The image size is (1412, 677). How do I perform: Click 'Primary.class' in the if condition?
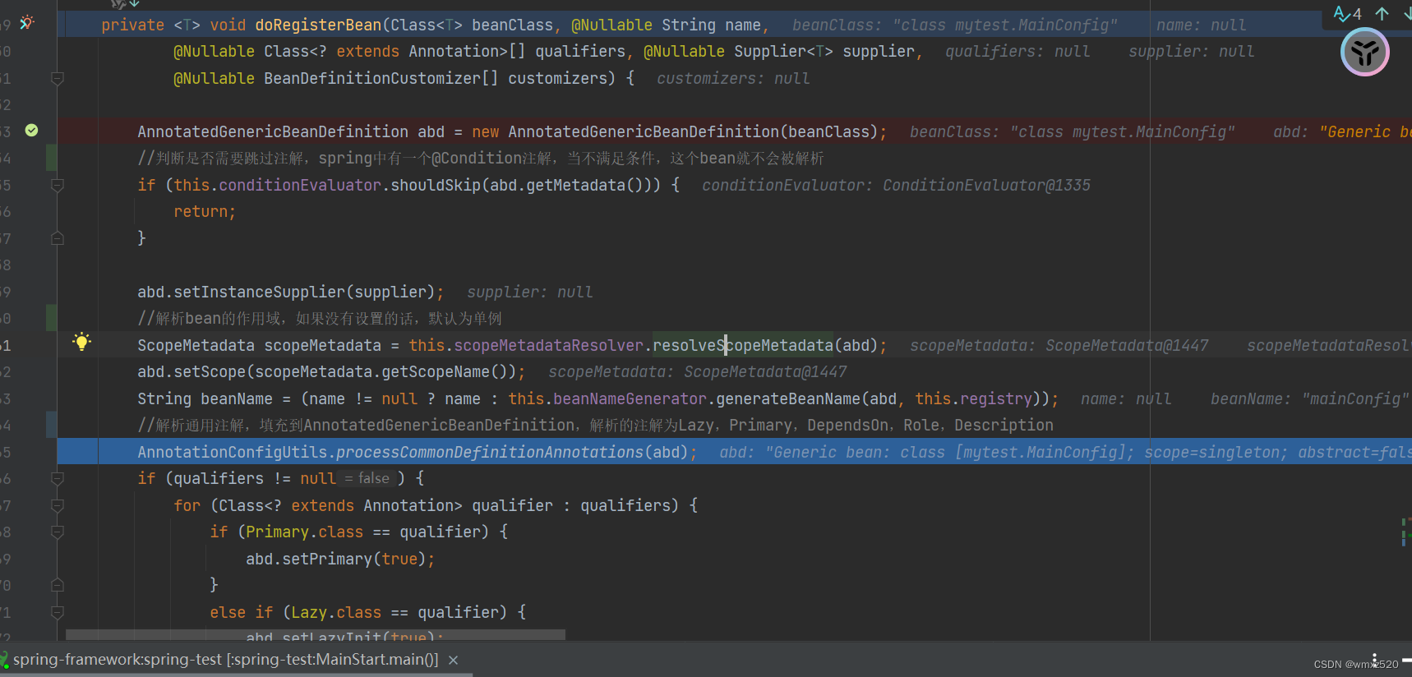click(304, 532)
